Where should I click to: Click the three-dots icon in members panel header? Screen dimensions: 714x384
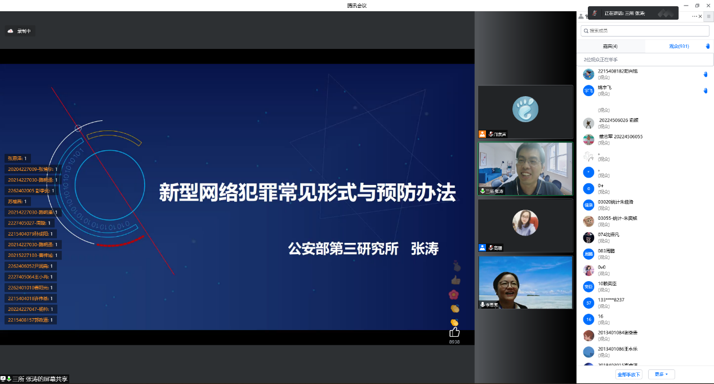tap(694, 16)
